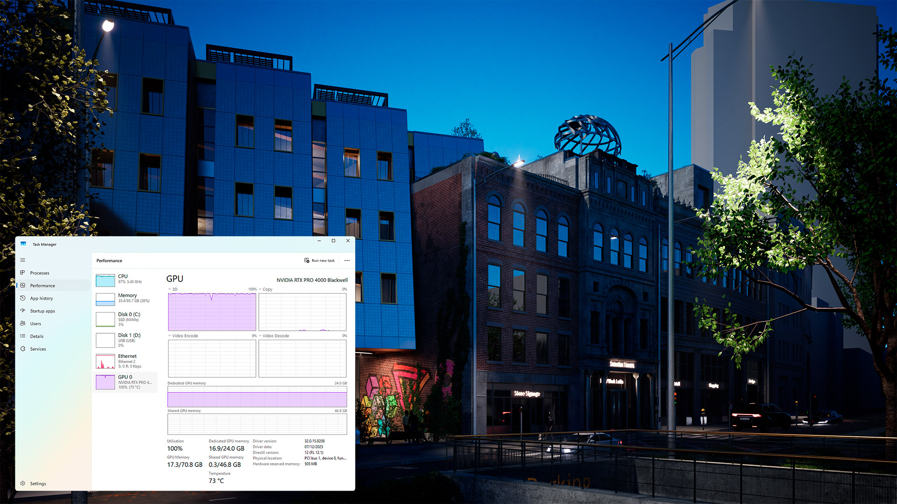Viewport: 897px width, 504px height.
Task: Open the Services puzzle icon
Action: tap(22, 349)
